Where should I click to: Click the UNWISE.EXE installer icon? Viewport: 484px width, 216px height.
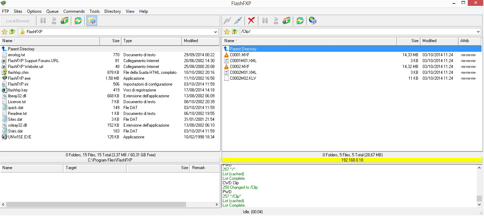(4, 137)
